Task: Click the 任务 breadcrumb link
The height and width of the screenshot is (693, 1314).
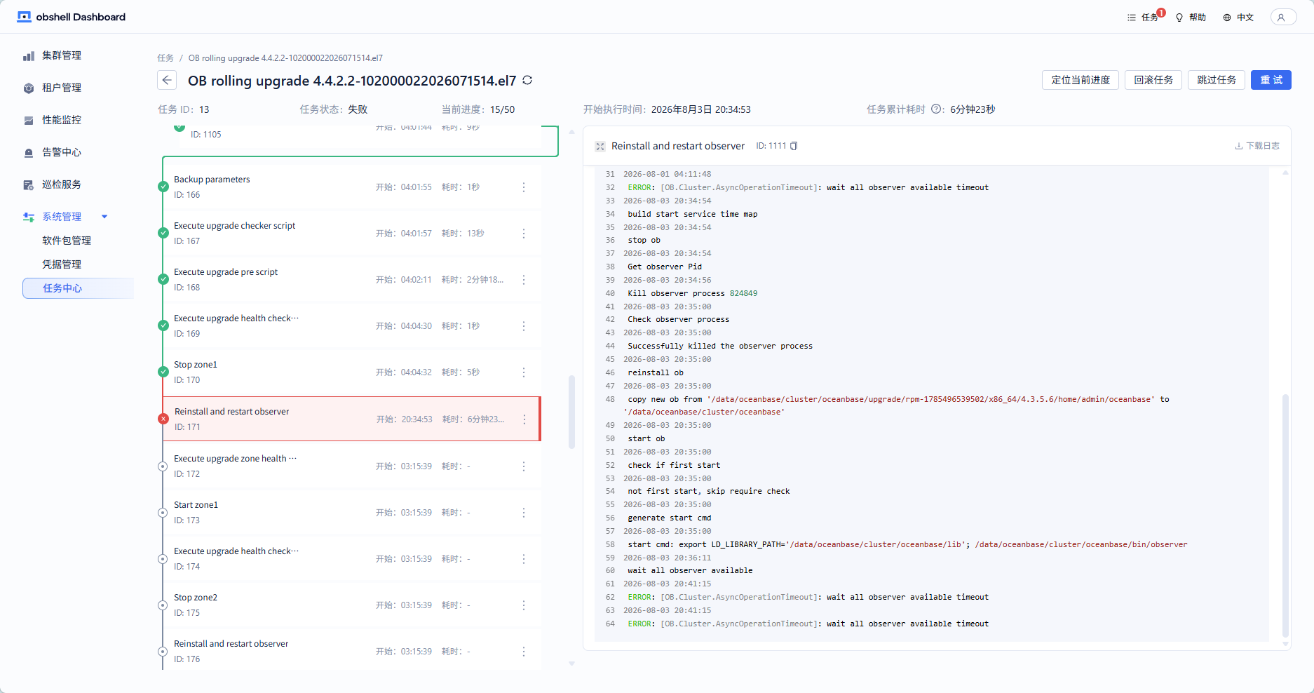Action: click(x=165, y=58)
